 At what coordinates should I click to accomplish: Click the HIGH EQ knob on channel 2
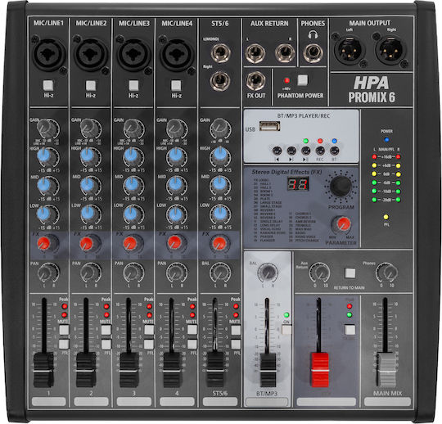point(89,157)
